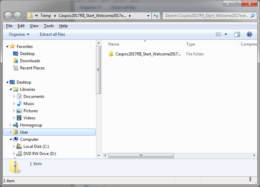
Task: Expand arrow after Caspoc2017RII breadcrumb
Action: coord(130,16)
